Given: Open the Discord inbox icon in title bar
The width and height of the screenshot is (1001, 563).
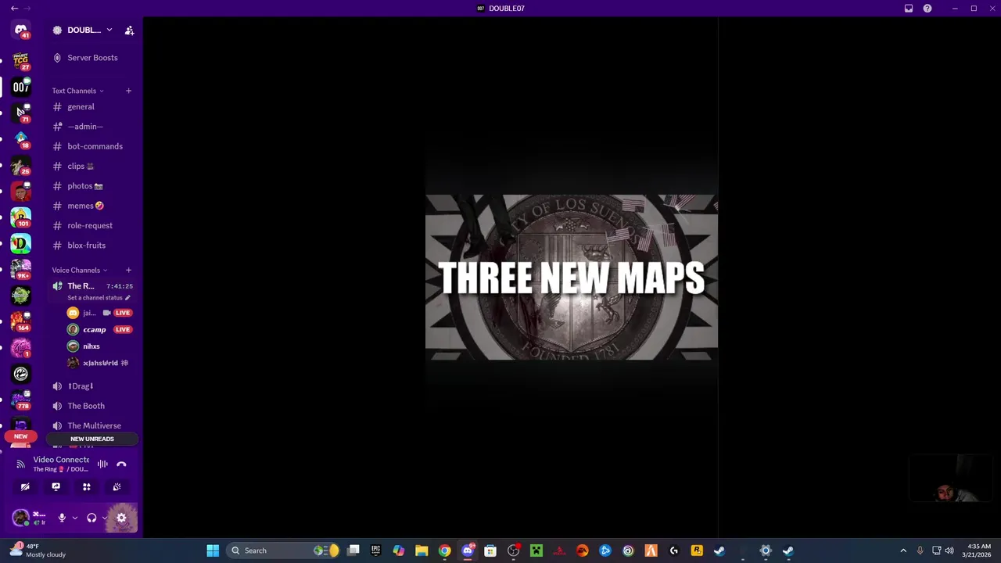Looking at the screenshot, I should pyautogui.click(x=909, y=9).
